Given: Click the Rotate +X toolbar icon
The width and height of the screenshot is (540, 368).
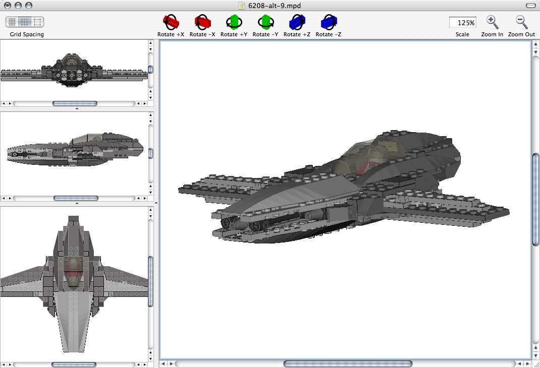Looking at the screenshot, I should [171, 22].
